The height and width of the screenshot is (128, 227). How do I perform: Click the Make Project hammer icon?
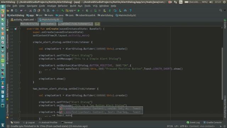62,11
